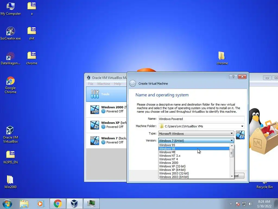Click the network tray icon
Screen dimensions: 278x209
point(244,204)
